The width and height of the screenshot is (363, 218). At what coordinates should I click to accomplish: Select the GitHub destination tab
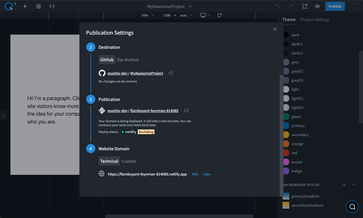click(x=107, y=60)
